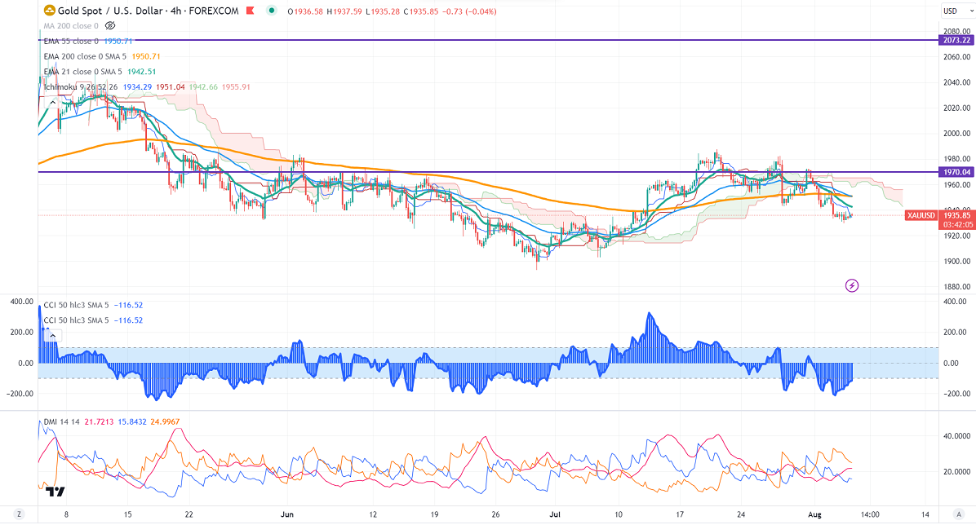Select the EMA 55 close 0 legend
The height and width of the screenshot is (525, 976).
click(71, 41)
